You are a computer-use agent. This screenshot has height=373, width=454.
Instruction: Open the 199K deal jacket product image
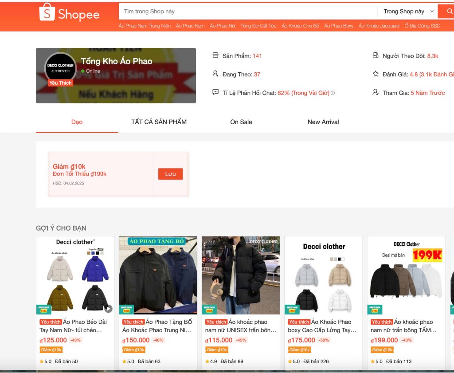pyautogui.click(x=407, y=275)
